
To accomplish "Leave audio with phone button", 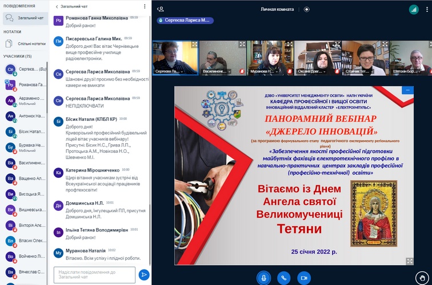I will 284,278.
